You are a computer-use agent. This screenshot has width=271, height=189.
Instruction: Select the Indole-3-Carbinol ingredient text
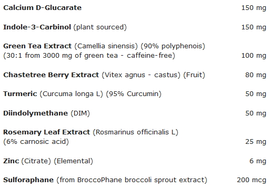point(37,27)
